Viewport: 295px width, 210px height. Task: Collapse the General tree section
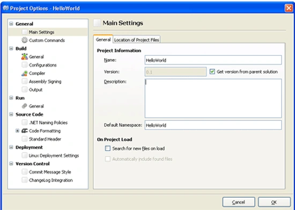[x=11, y=24]
